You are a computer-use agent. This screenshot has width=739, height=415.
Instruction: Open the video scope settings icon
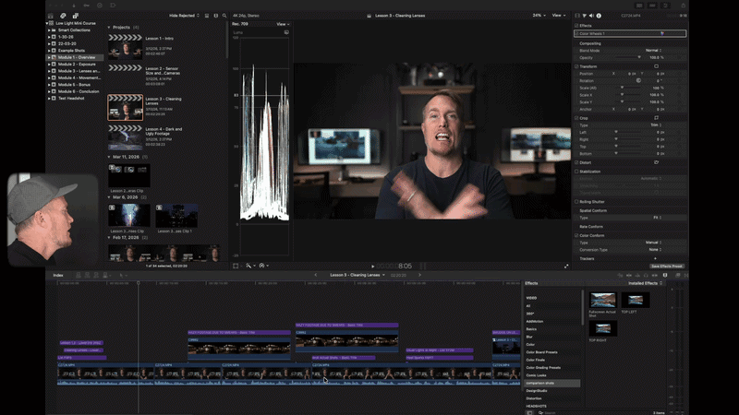pos(286,32)
